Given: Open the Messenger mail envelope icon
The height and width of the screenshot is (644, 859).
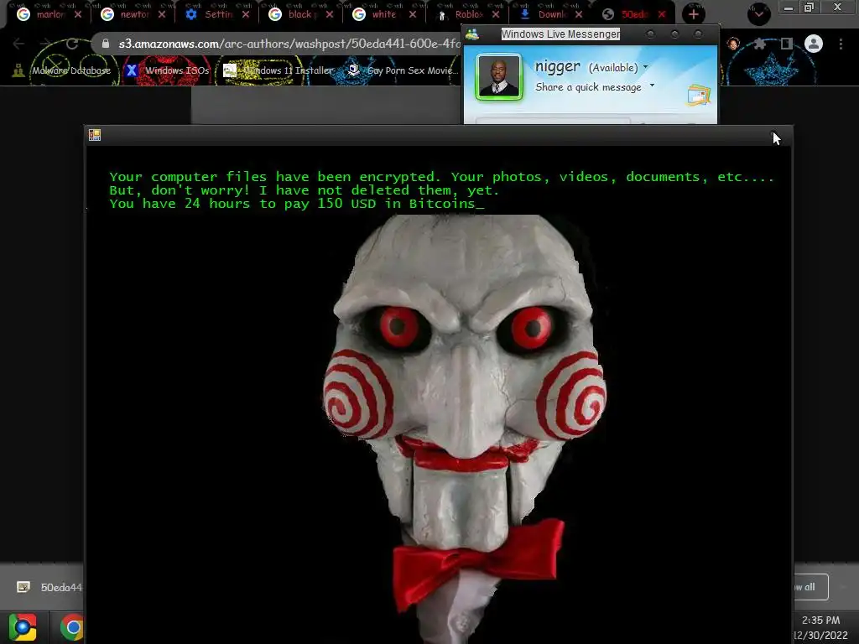Looking at the screenshot, I should click(x=699, y=96).
